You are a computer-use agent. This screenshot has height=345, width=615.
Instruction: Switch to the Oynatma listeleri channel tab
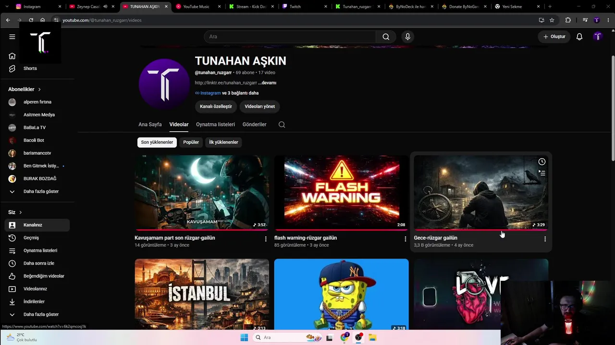coord(215,125)
